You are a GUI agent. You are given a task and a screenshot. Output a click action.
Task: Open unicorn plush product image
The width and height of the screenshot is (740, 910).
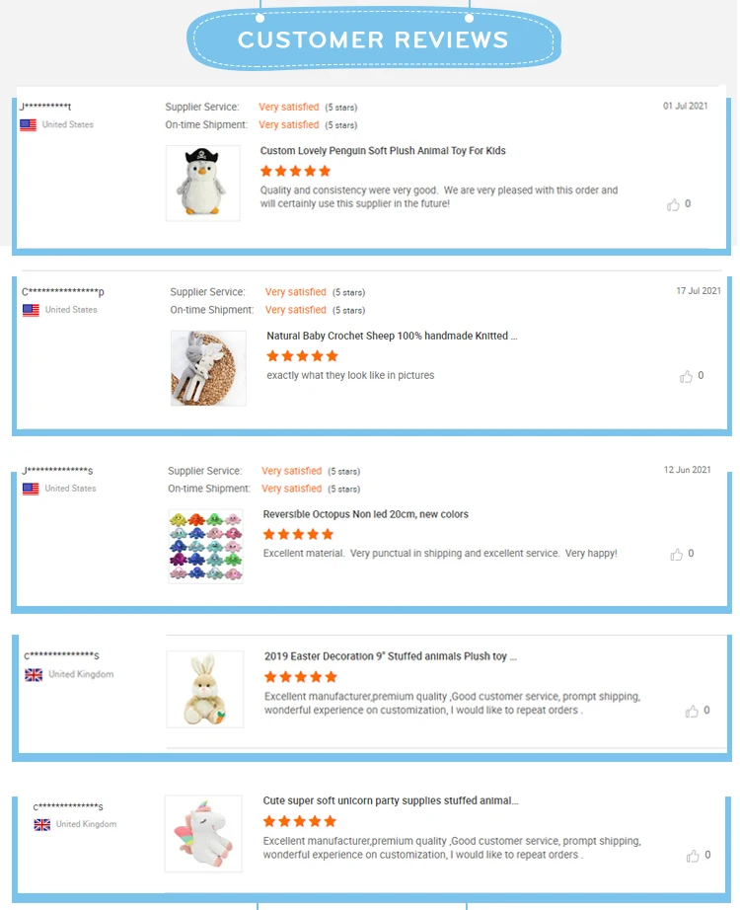[x=203, y=833]
